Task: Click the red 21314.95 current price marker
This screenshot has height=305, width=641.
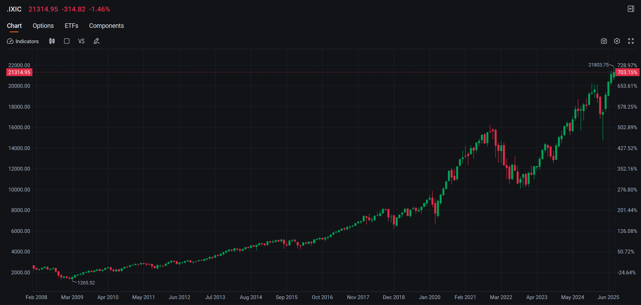Action: tap(19, 72)
